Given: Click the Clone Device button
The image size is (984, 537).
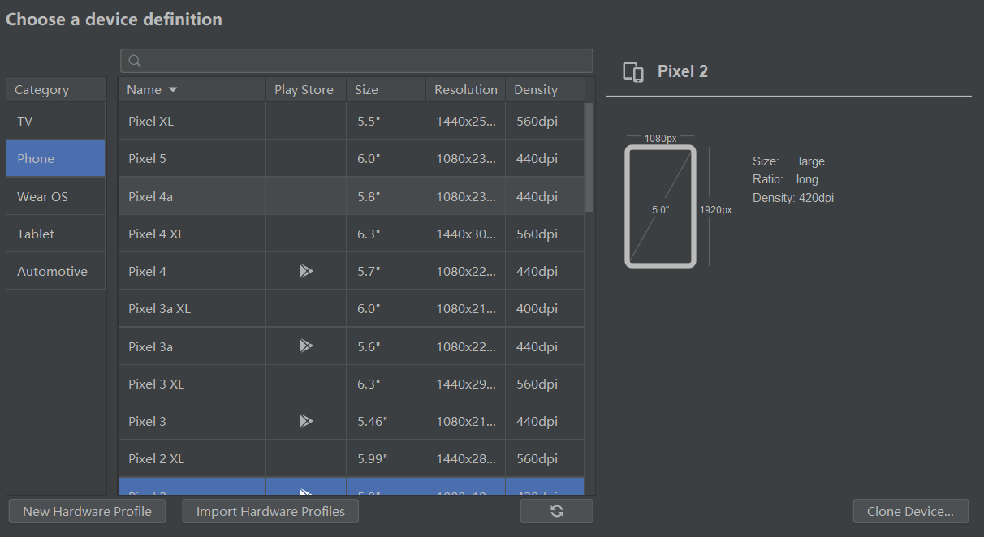Looking at the screenshot, I should (910, 511).
